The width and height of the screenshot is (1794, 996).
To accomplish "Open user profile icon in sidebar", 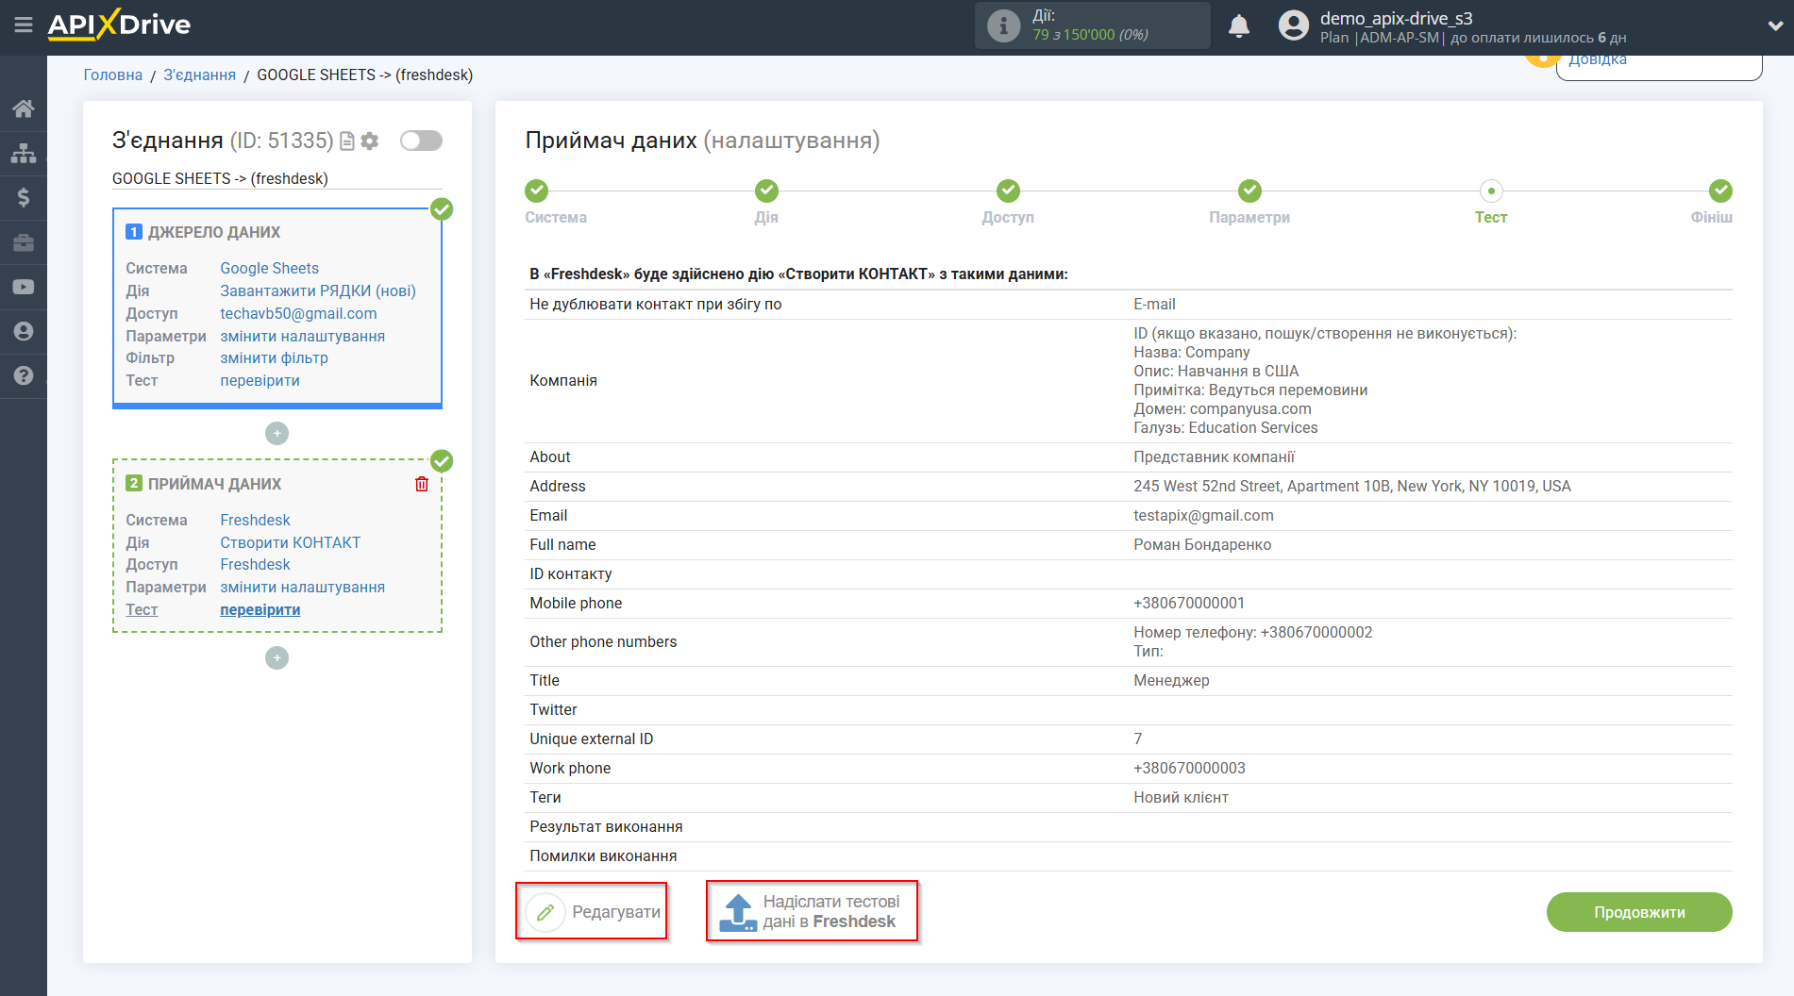I will pos(24,331).
